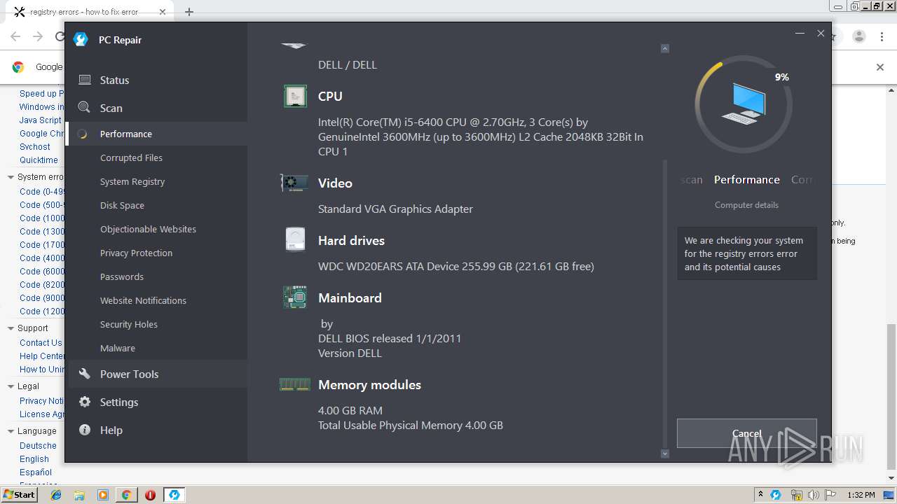This screenshot has height=504, width=897.
Task: Click the Settings gear icon
Action: (x=85, y=402)
